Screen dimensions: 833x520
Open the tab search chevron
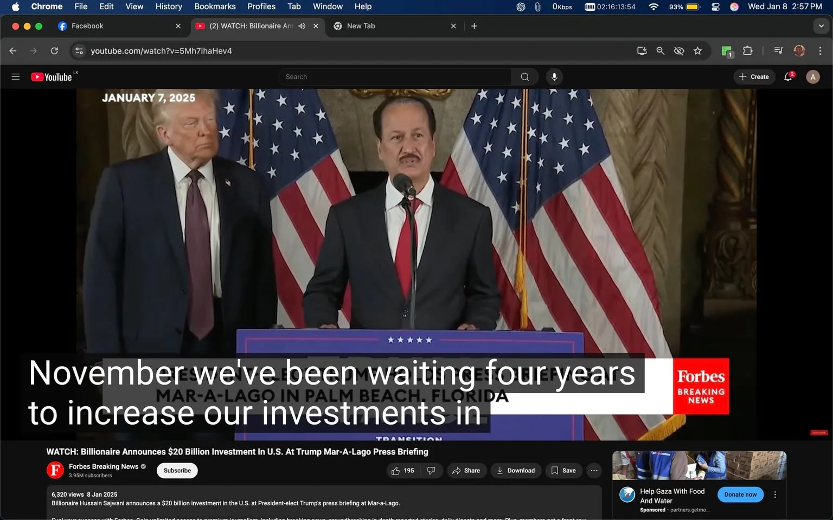[821, 25]
